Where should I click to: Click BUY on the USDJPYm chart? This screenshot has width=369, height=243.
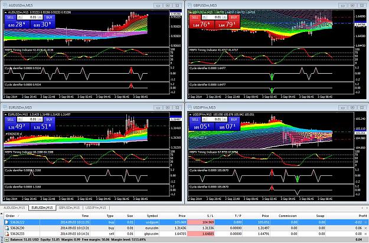[234, 119]
